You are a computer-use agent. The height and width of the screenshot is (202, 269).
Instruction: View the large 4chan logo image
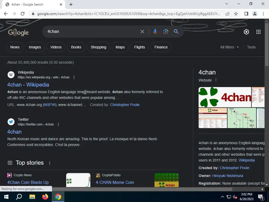[225, 97]
